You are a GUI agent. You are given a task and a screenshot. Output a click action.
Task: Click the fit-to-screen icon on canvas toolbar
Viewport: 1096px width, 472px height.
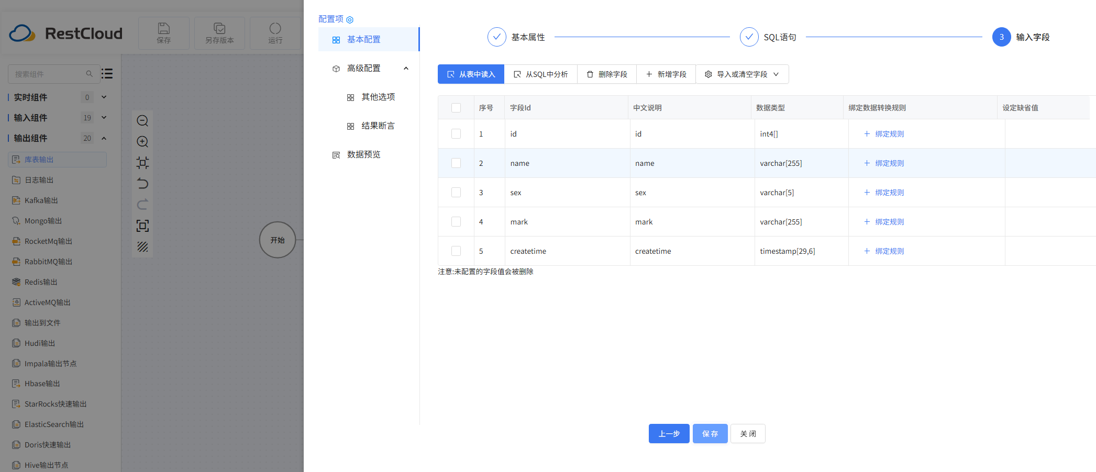142,226
